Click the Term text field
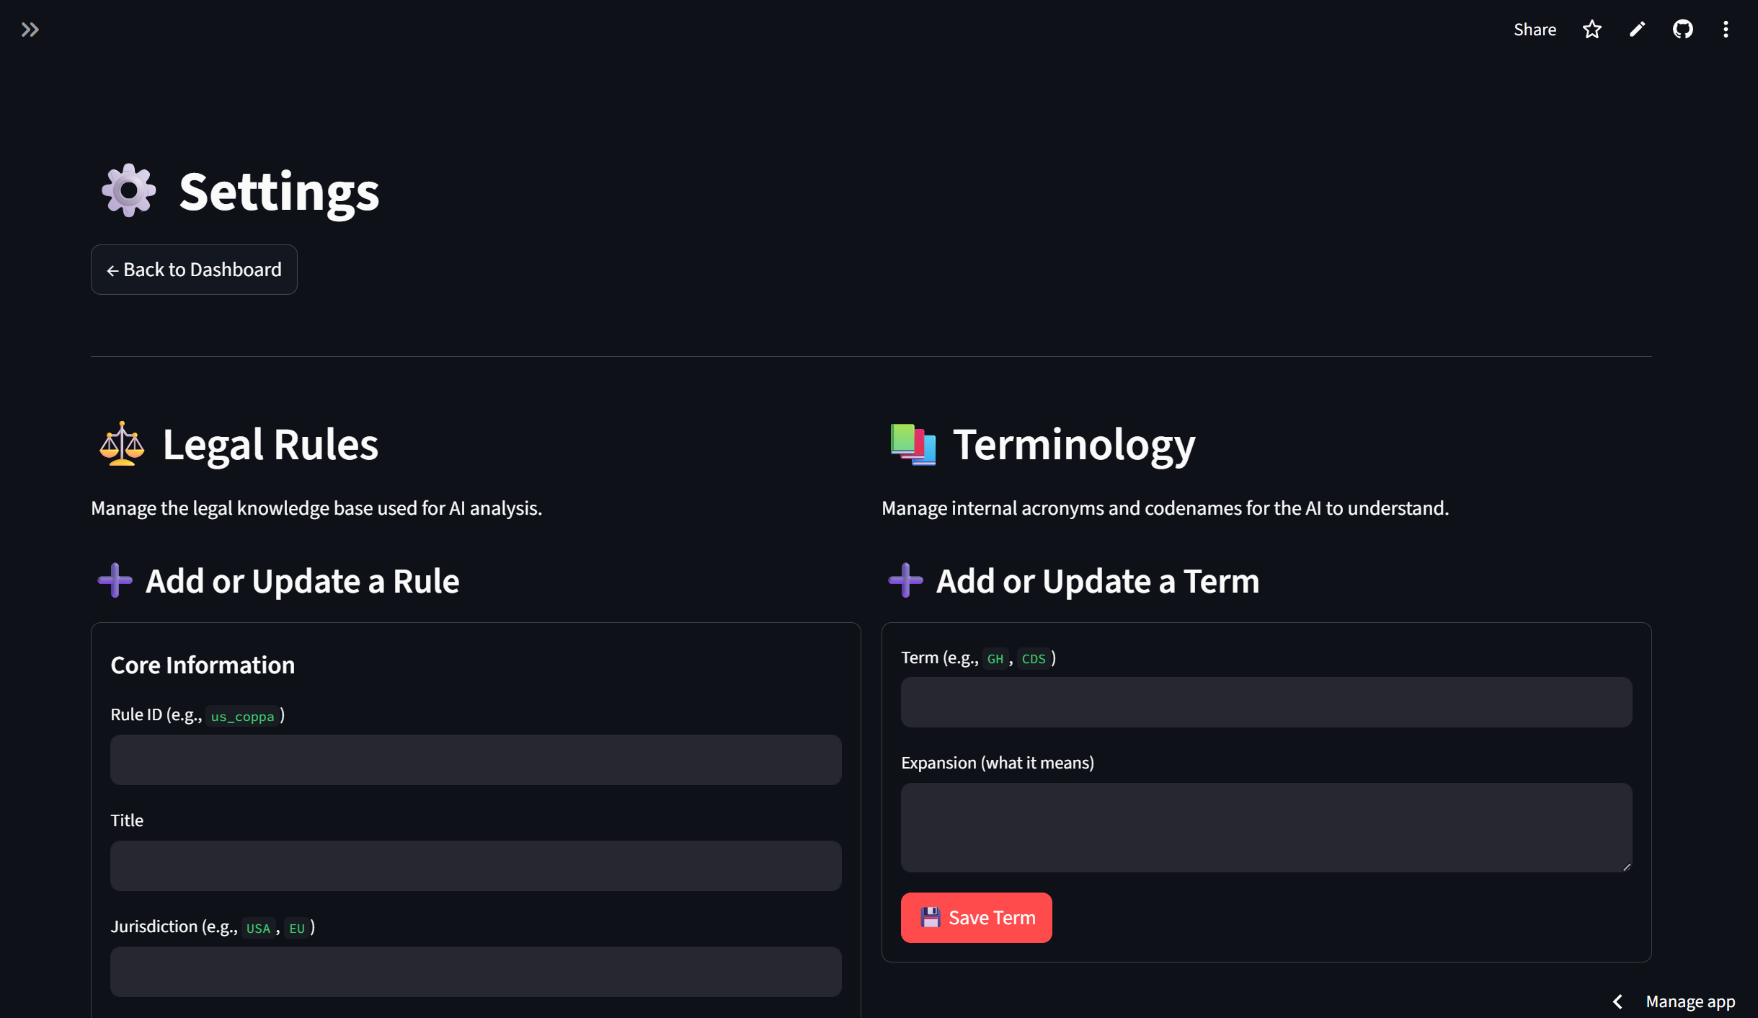The width and height of the screenshot is (1758, 1018). click(1266, 702)
